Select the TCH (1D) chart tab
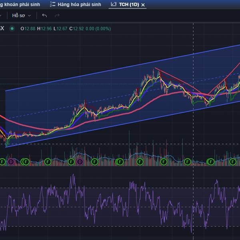Image resolution: width=240 pixels, height=240 pixels. point(128,4)
